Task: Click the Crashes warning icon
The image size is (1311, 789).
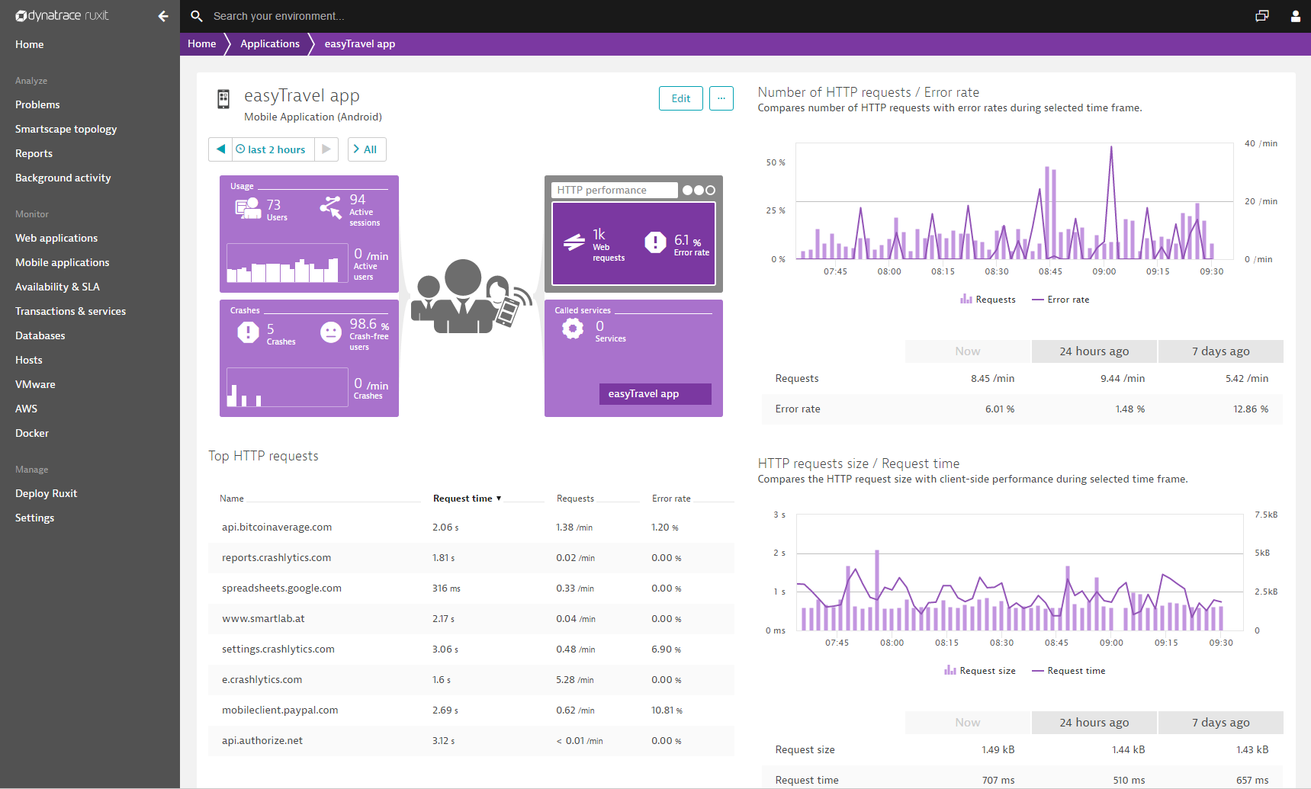Action: pos(248,332)
